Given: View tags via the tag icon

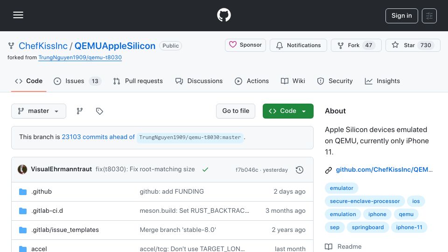Looking at the screenshot, I should [99, 111].
